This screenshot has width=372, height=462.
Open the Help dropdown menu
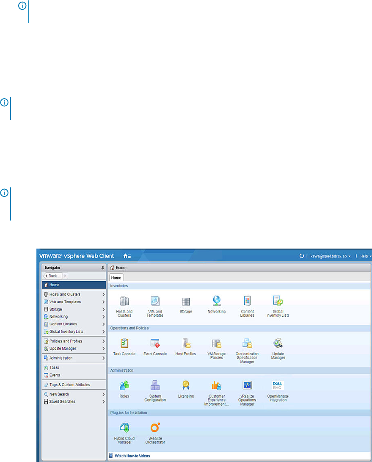366,256
